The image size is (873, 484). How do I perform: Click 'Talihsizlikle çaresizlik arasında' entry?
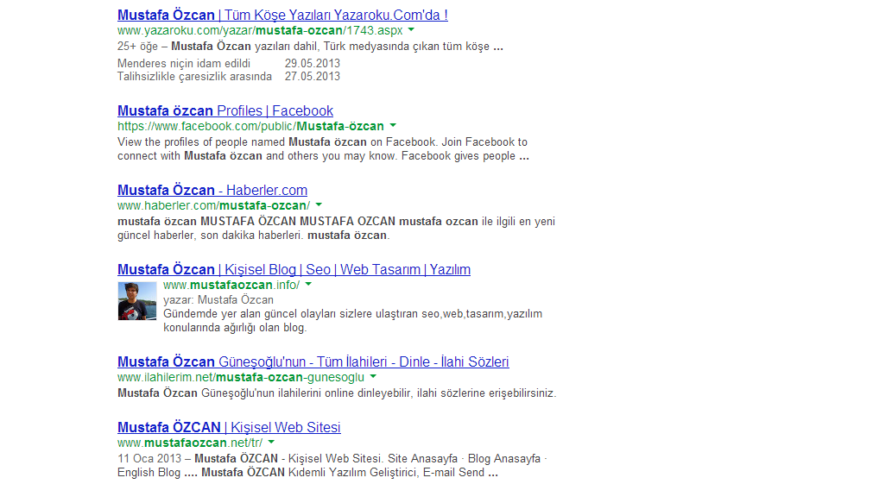tap(194, 76)
